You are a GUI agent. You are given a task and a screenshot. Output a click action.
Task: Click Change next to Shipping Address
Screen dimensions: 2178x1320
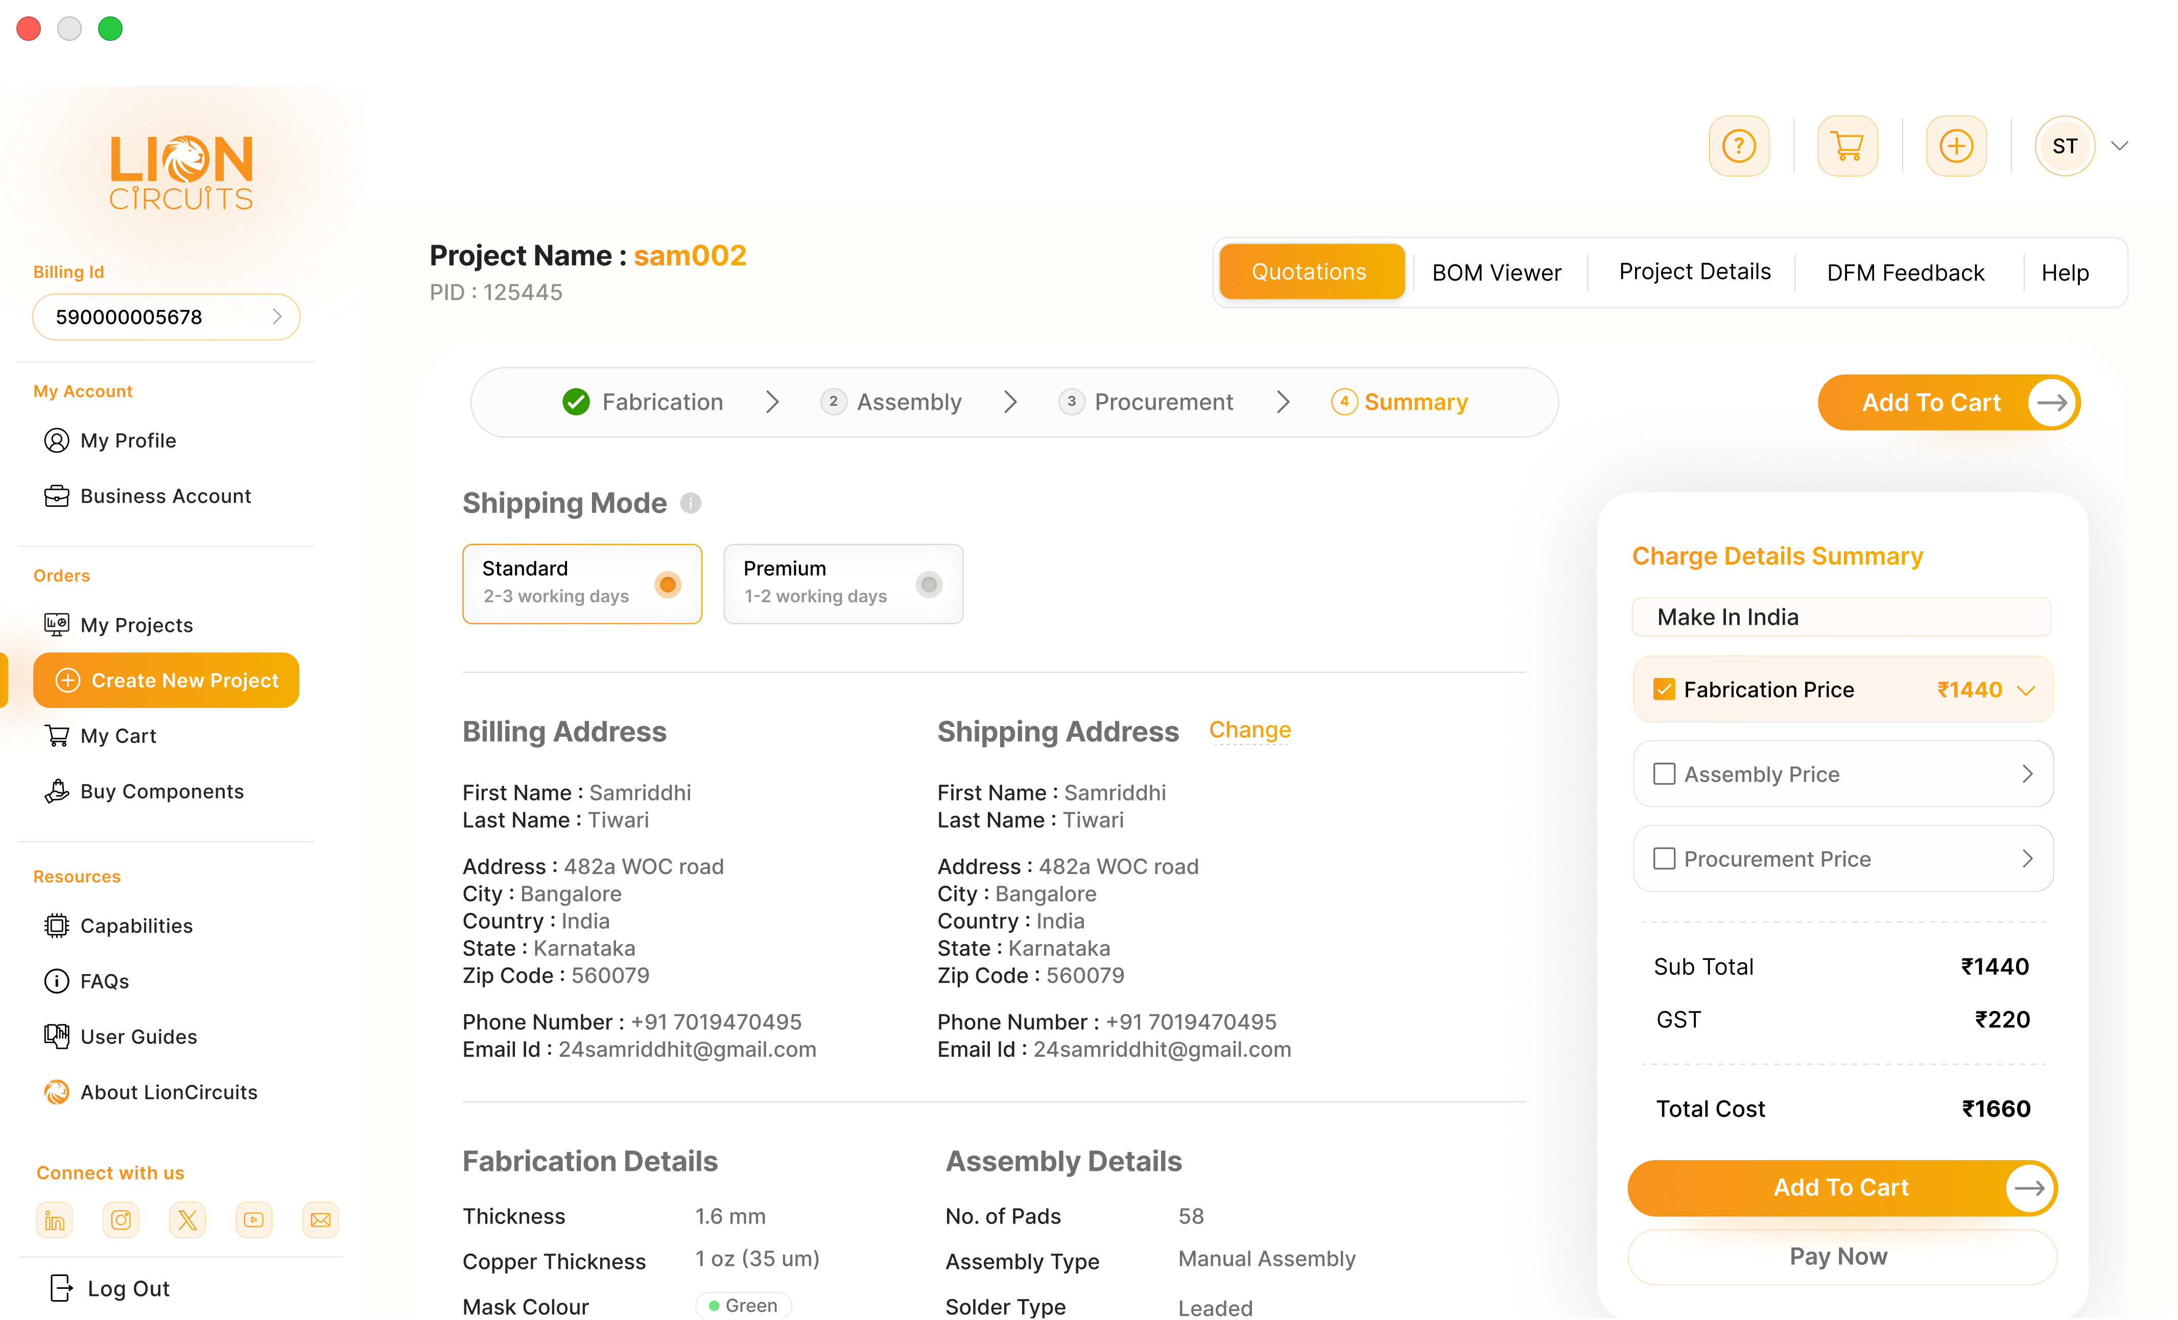pos(1250,730)
